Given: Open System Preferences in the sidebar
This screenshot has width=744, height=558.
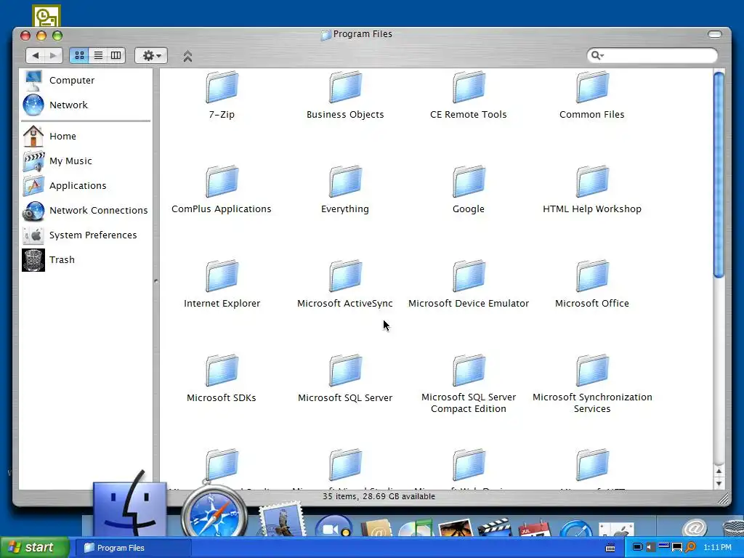Looking at the screenshot, I should (80, 235).
